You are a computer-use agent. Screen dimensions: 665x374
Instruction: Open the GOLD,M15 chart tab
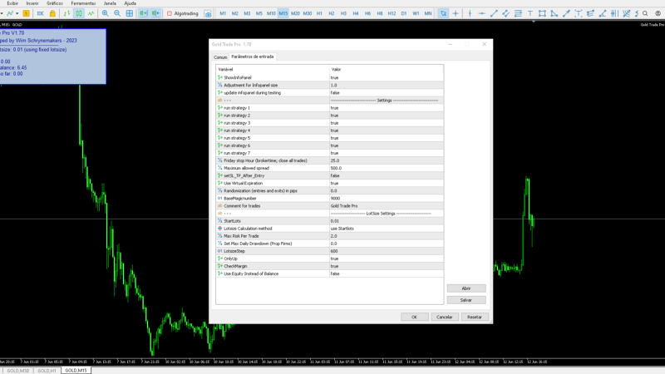76,371
